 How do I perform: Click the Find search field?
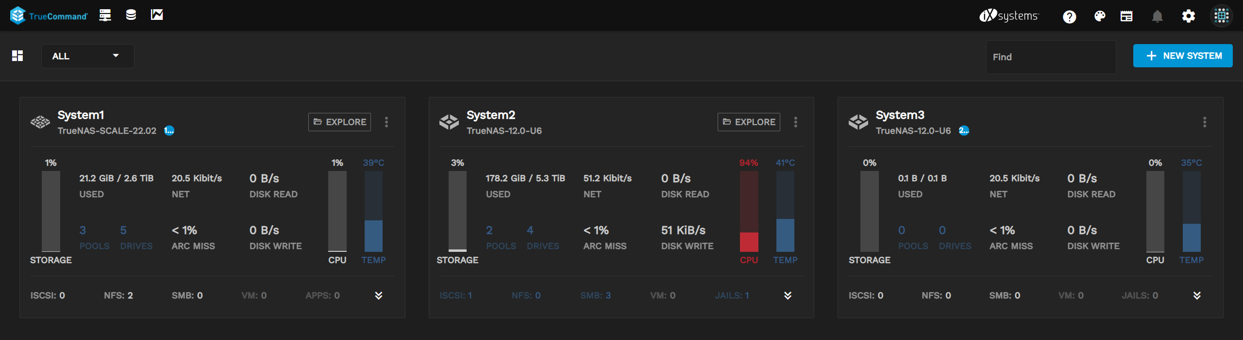[x=1051, y=57]
